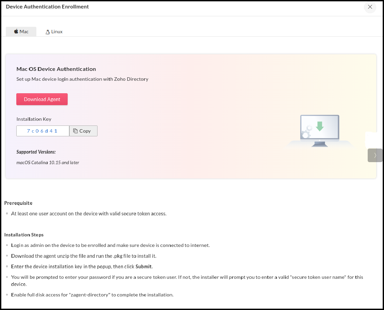
Task: Click the 'Login as admin on the device' step
Action: [x=110, y=245]
